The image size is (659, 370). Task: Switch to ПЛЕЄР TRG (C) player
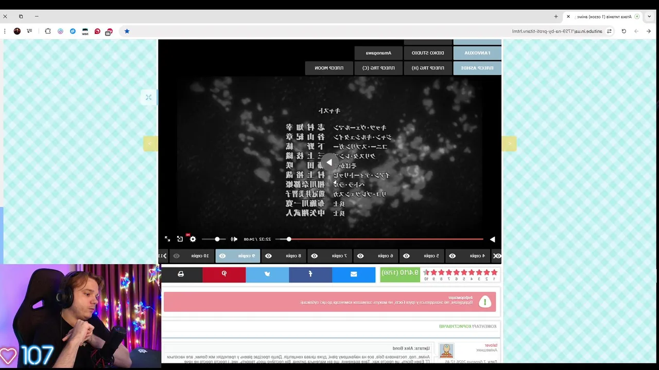tap(378, 68)
